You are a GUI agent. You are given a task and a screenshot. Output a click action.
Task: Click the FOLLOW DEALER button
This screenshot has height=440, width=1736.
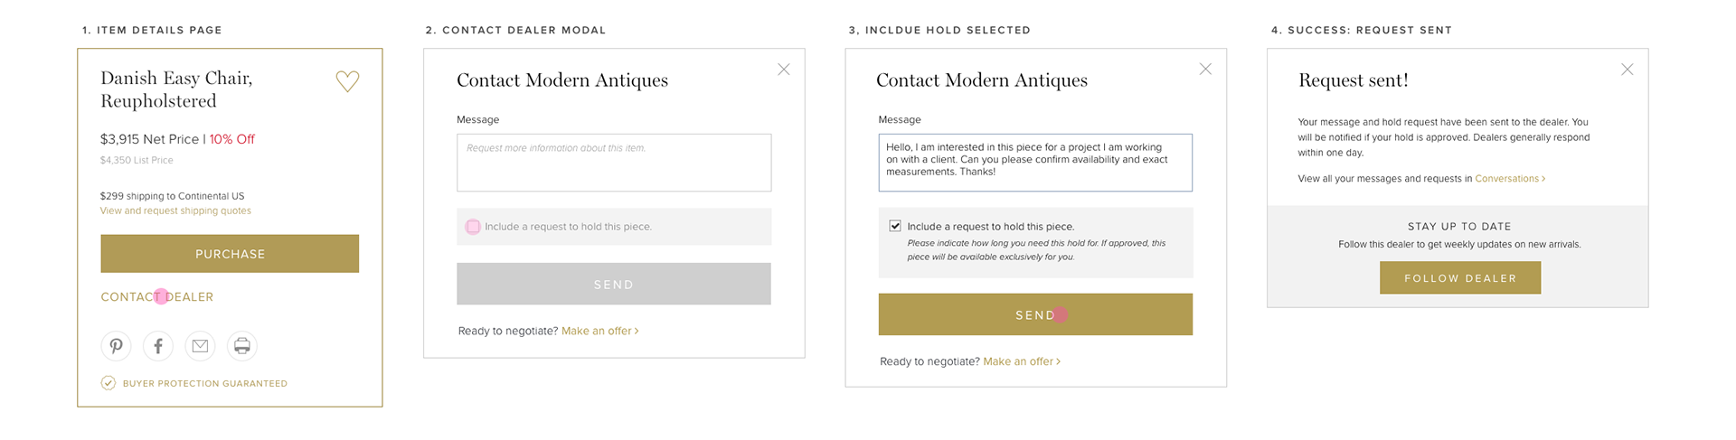tap(1460, 278)
